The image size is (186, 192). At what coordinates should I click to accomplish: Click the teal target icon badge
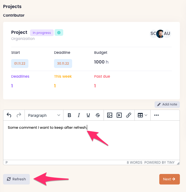pos(59,33)
